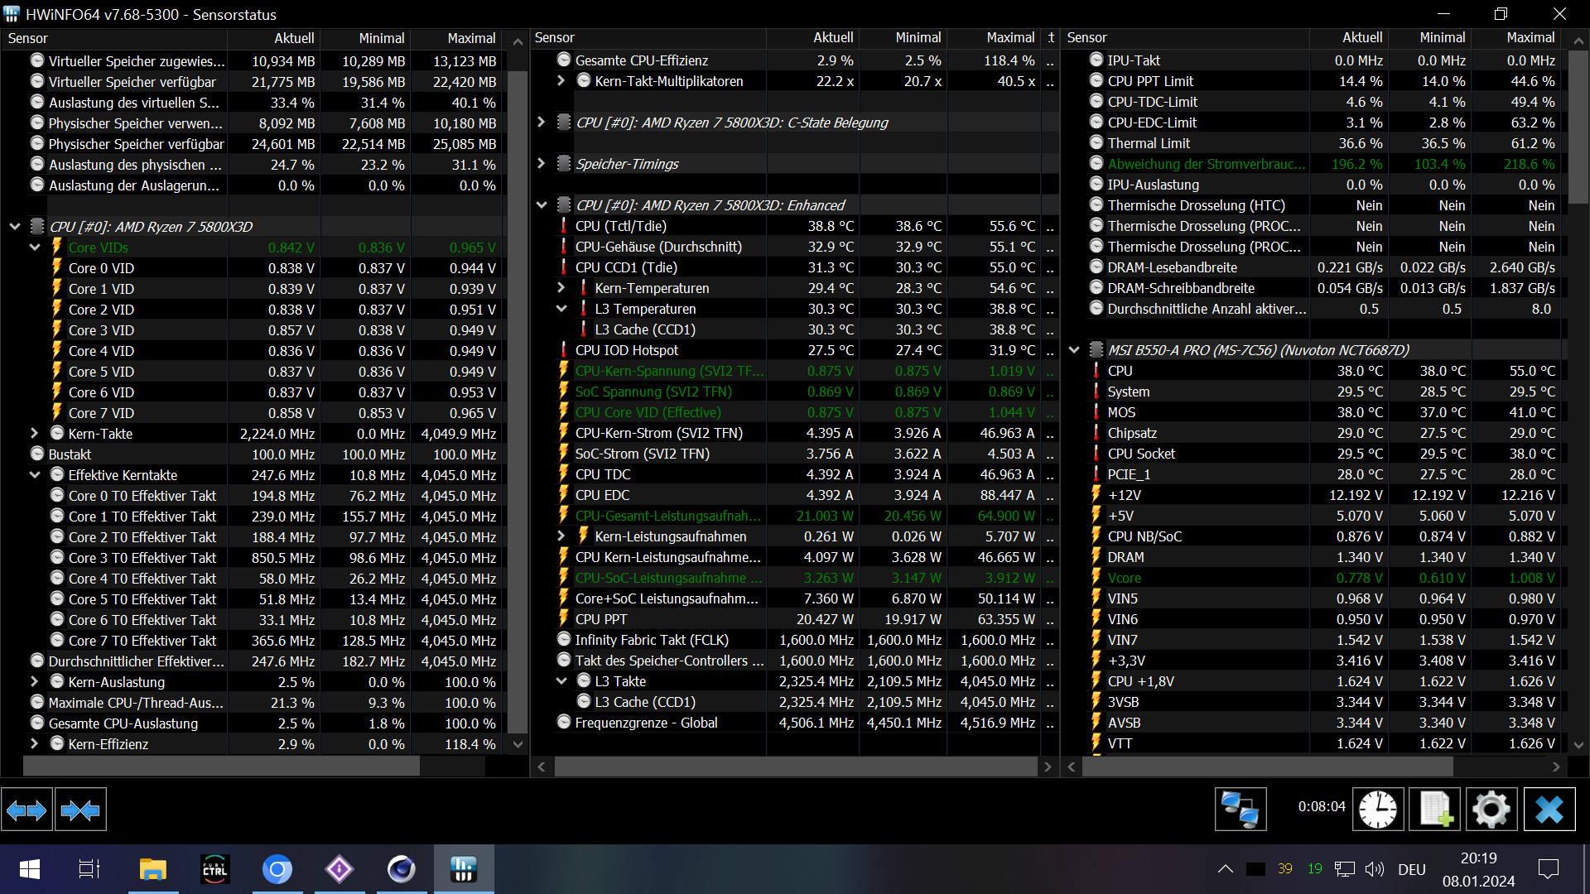Collapse the Core VIDs group
Screen dimensions: 1590x894
(x=35, y=248)
